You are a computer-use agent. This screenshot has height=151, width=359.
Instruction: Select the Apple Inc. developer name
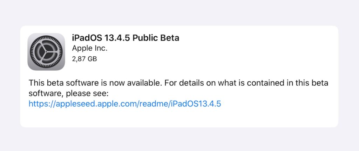point(89,48)
